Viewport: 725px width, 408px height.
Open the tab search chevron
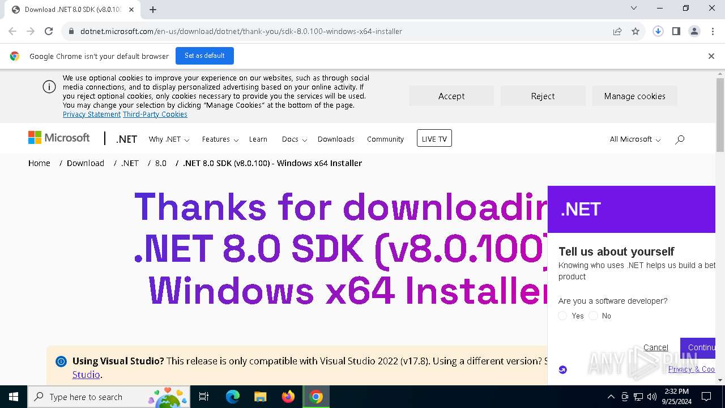[634, 8]
